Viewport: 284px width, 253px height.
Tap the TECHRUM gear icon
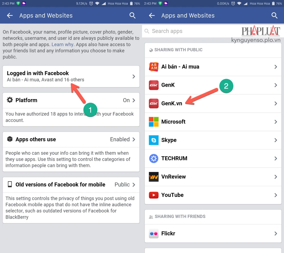pyautogui.click(x=154, y=159)
